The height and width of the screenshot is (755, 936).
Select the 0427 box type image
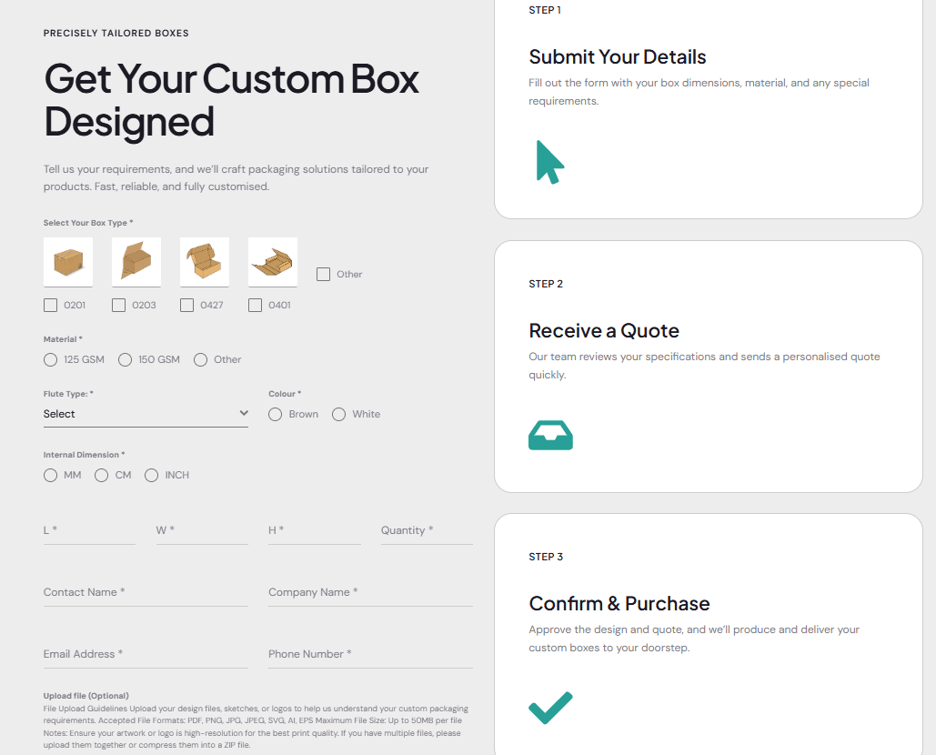point(204,261)
